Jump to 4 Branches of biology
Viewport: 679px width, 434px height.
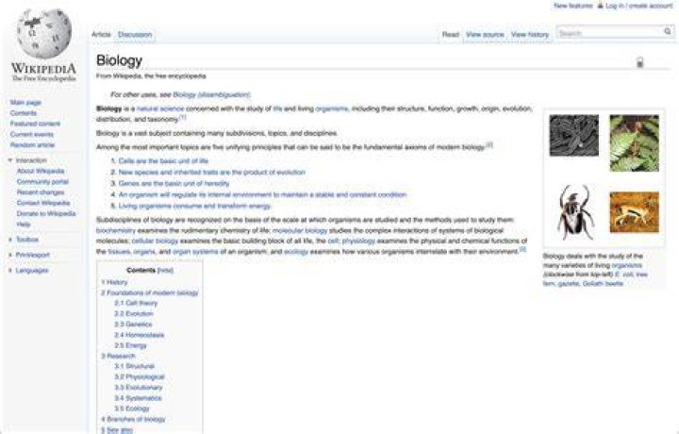click(x=133, y=419)
